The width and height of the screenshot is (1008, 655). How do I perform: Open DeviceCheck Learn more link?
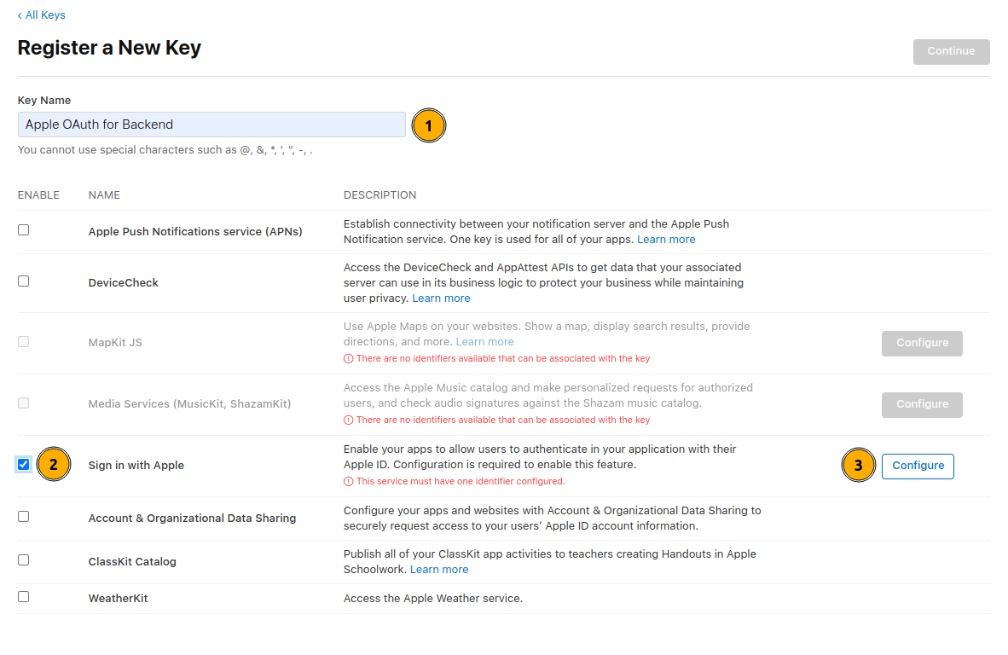point(441,299)
